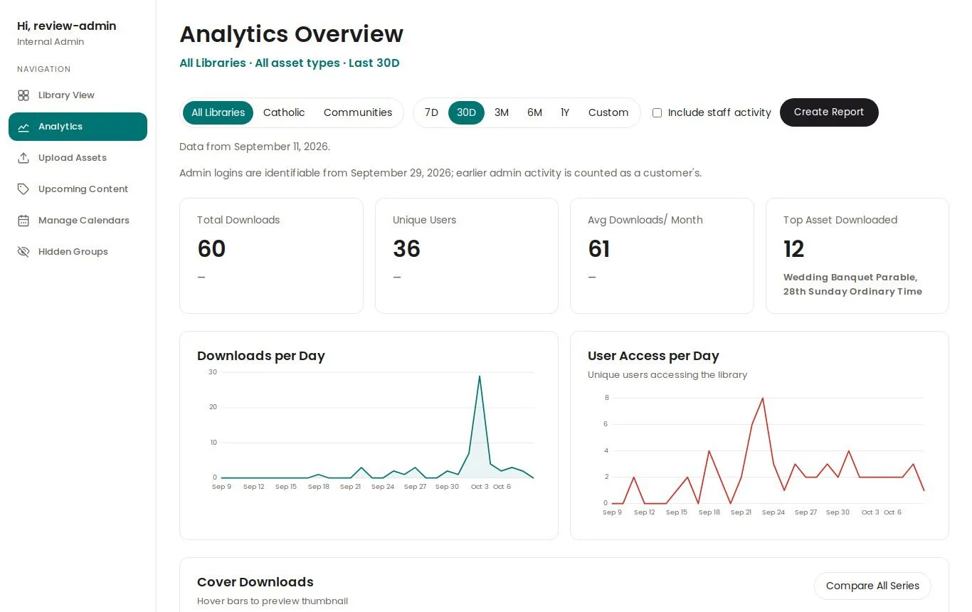Click the Avg Downloads/ Month value 61
The width and height of the screenshot is (972, 612).
[599, 249]
